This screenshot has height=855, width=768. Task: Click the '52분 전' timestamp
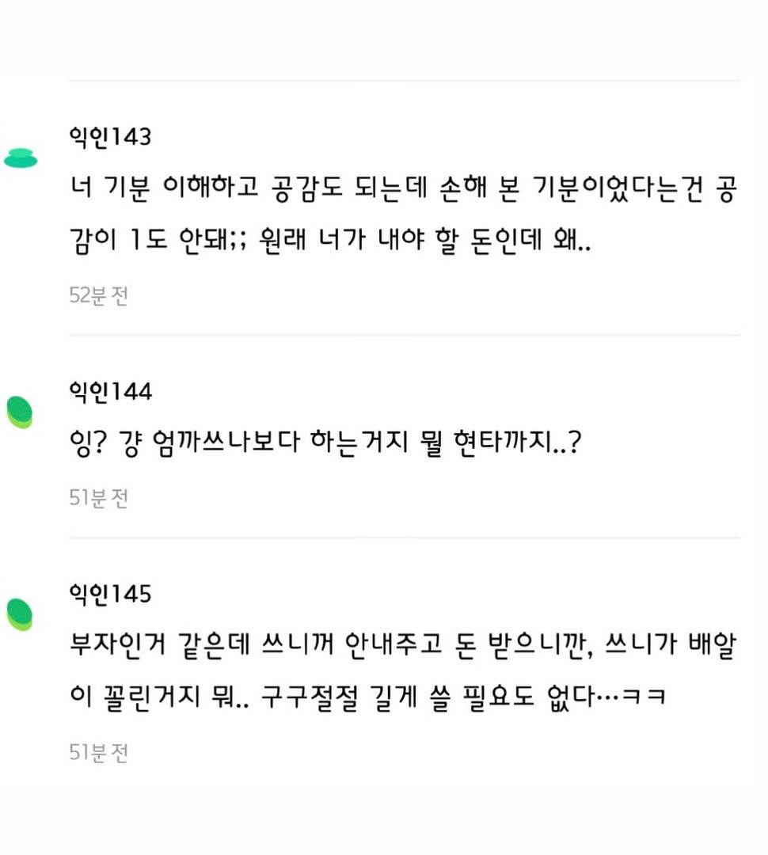(98, 296)
